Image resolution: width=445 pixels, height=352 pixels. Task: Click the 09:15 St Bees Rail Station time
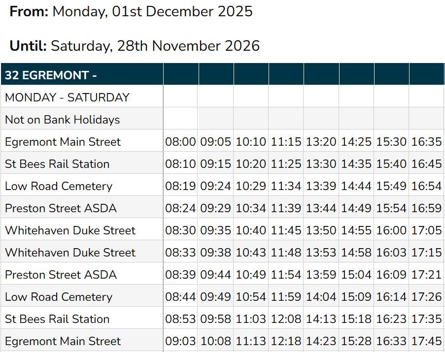(215, 164)
